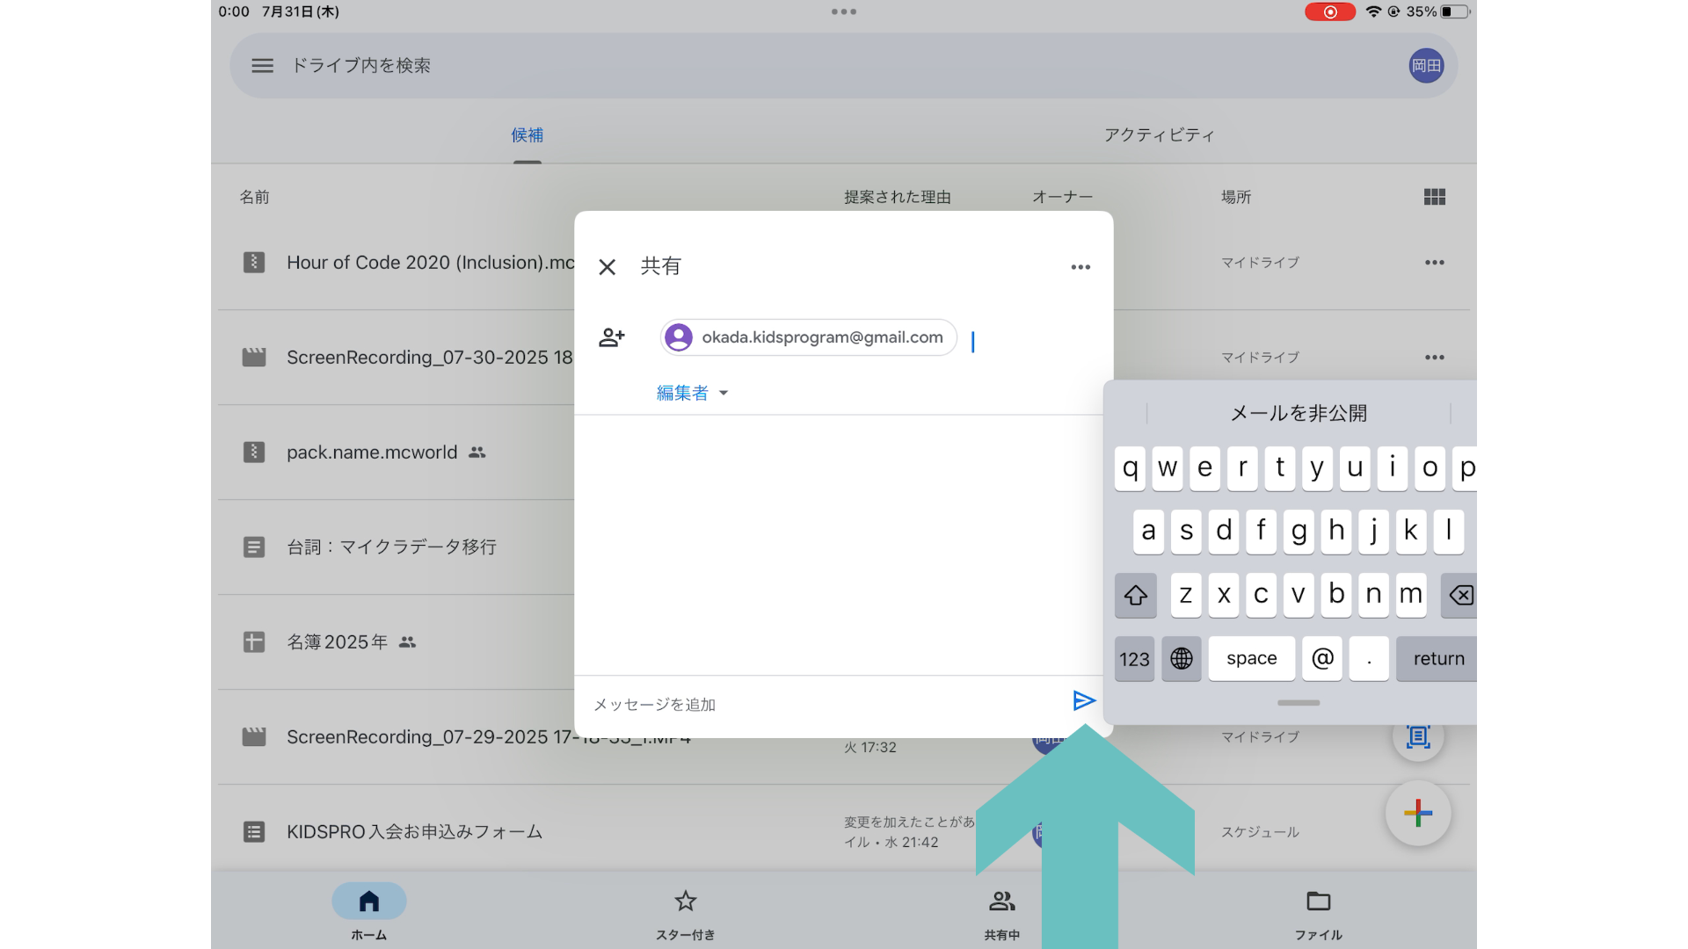Expand the 編集者 role dropdown
Screen dimensions: 1688x949
click(693, 393)
